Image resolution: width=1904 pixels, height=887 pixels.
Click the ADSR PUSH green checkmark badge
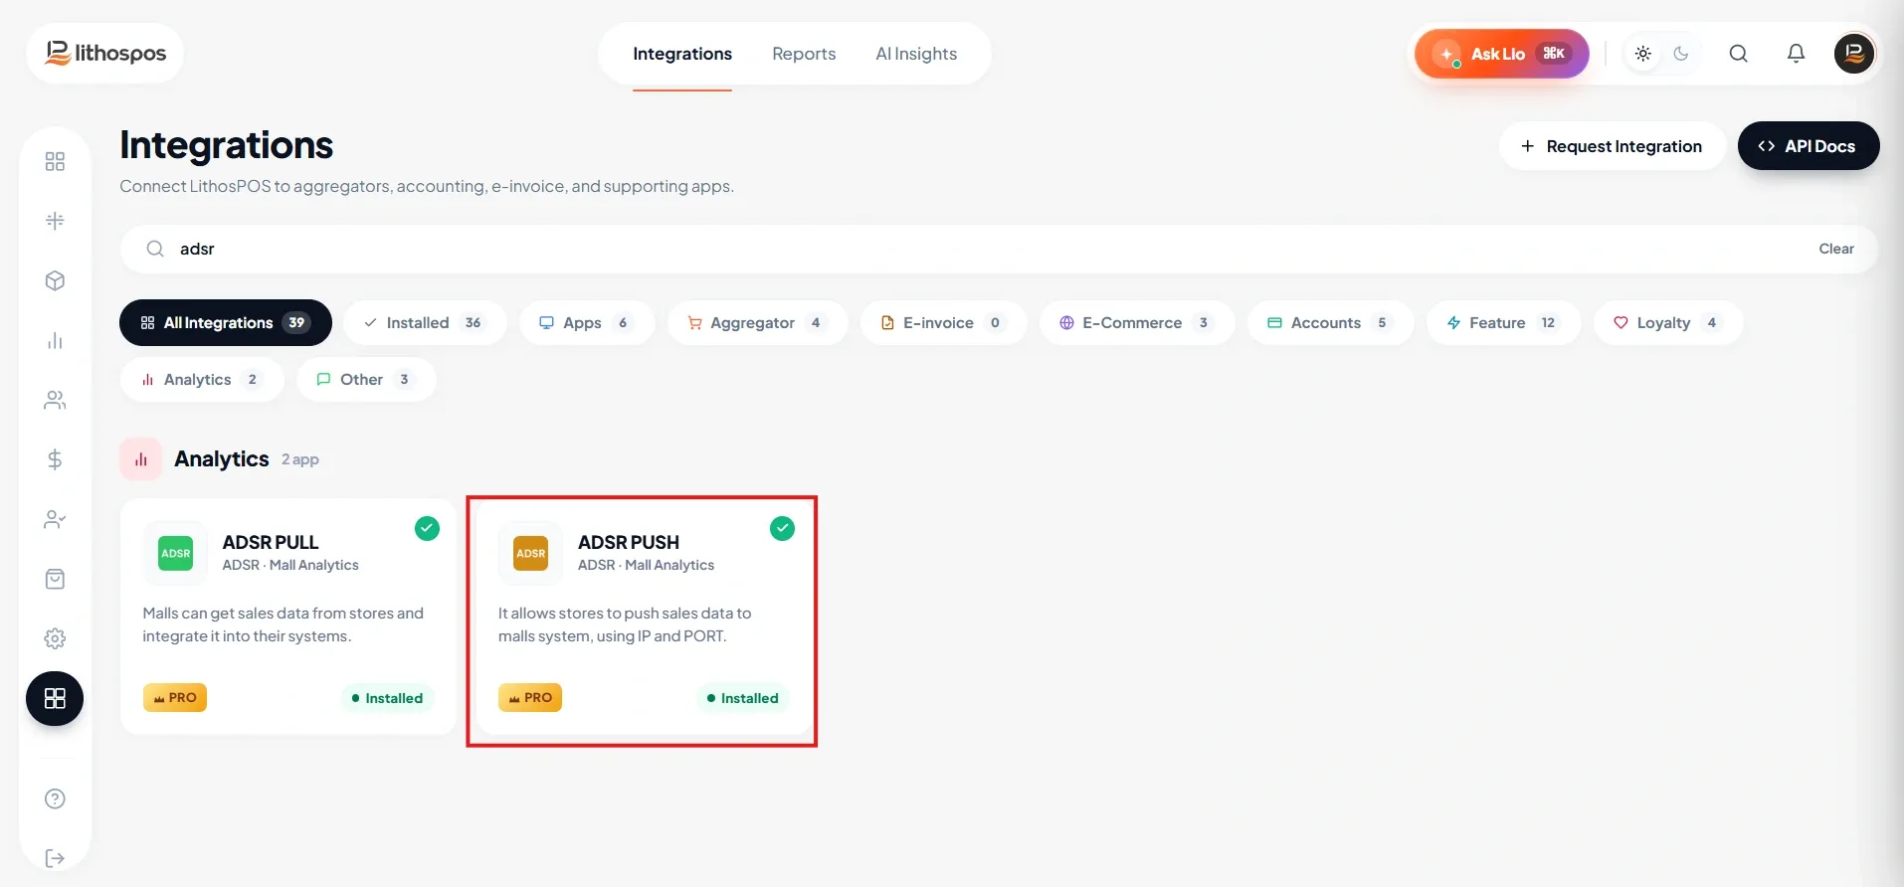pos(783,528)
